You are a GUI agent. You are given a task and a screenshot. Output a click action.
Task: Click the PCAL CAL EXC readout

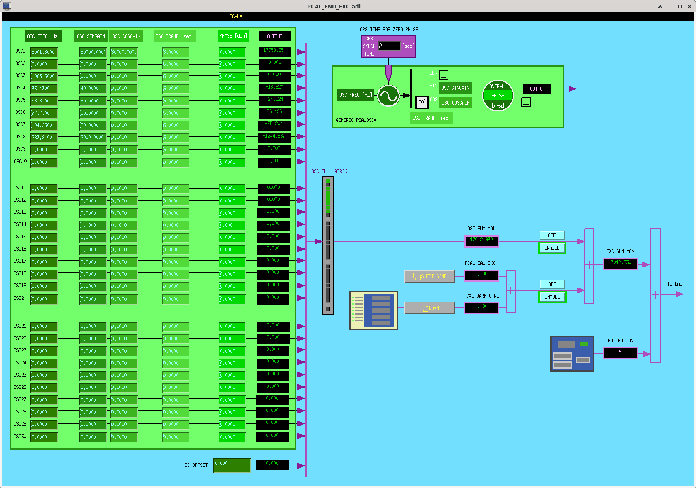point(481,275)
